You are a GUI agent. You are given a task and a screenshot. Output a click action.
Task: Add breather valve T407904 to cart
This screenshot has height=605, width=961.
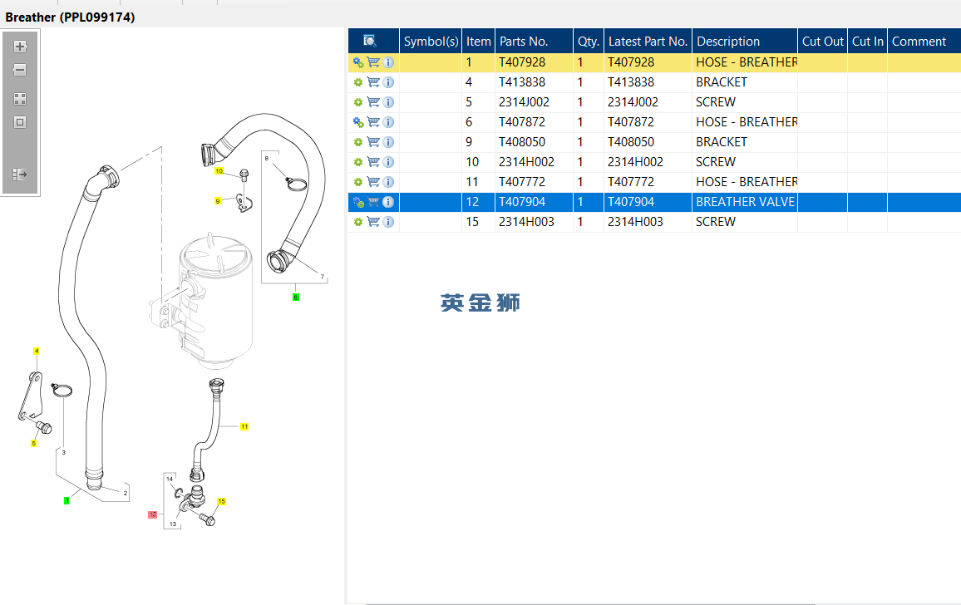point(373,202)
